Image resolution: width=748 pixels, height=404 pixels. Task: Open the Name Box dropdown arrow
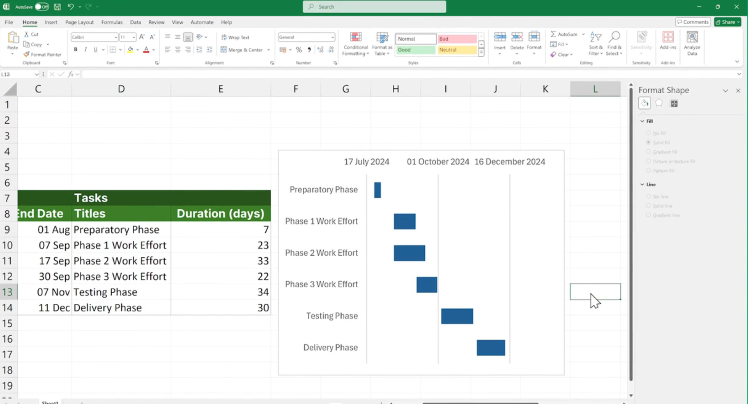[37, 74]
